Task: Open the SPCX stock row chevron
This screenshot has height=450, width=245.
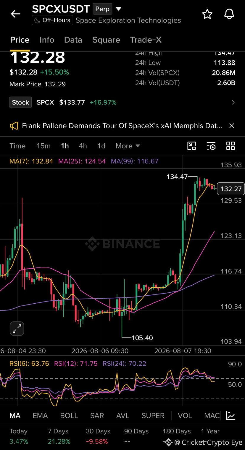Action: coord(233,102)
